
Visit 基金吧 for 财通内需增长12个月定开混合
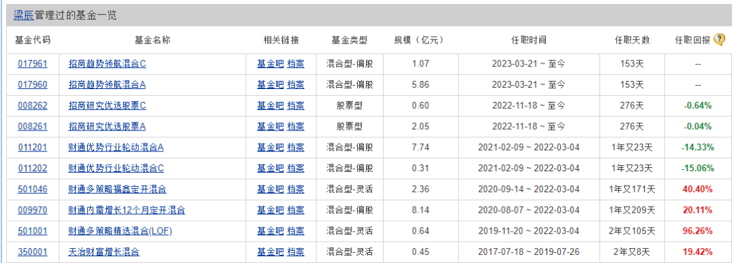pyautogui.click(x=271, y=210)
